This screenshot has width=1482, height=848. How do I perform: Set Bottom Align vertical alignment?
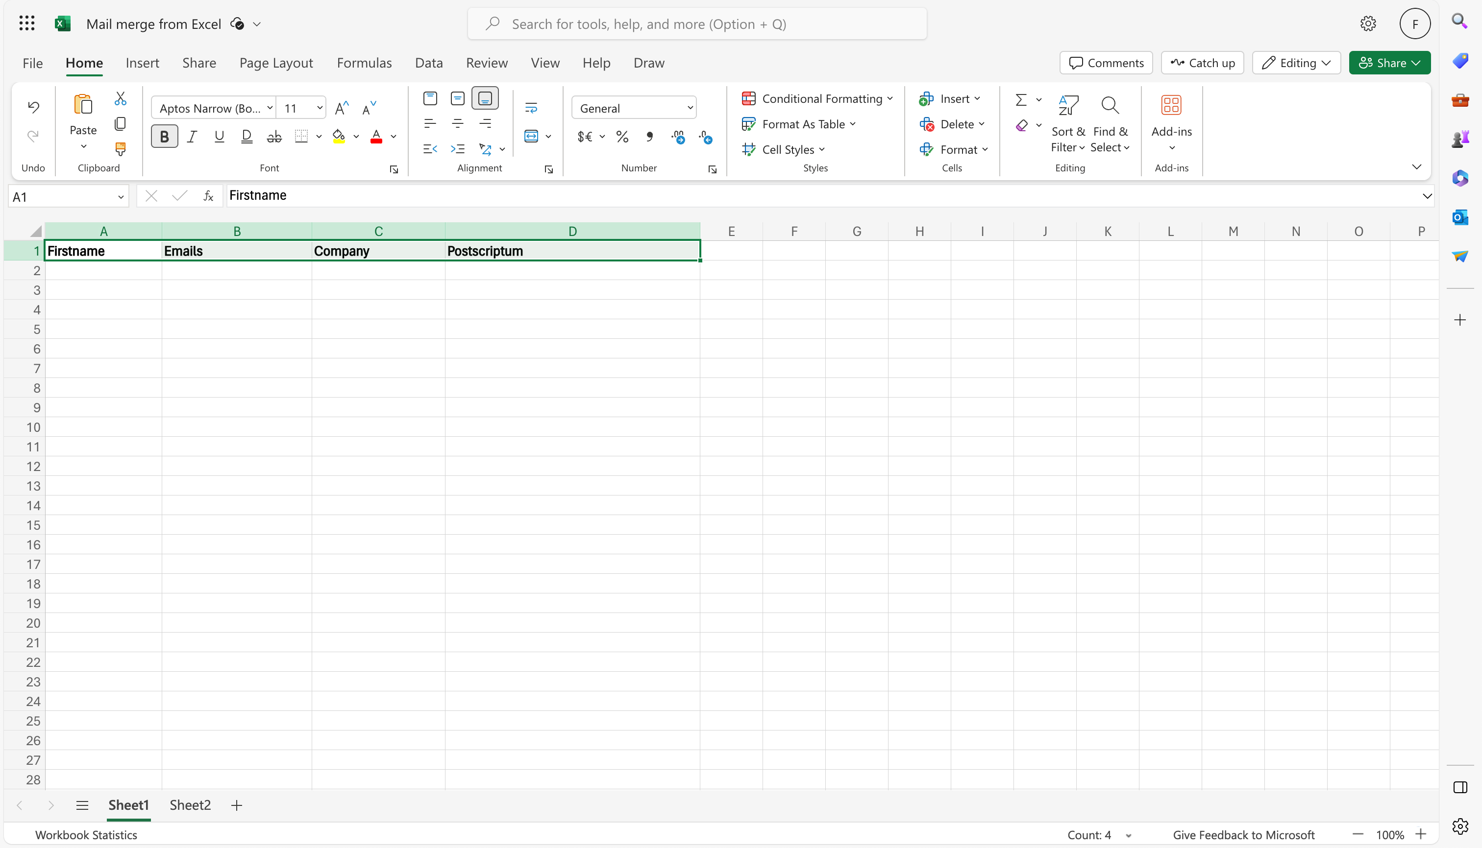coord(485,98)
